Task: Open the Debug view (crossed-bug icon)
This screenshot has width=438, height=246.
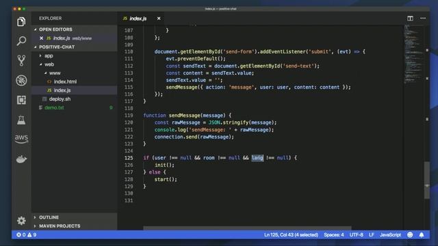Action: point(21,81)
